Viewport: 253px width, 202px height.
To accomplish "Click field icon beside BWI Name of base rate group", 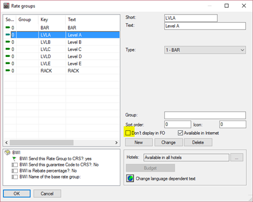I will point(14,177).
